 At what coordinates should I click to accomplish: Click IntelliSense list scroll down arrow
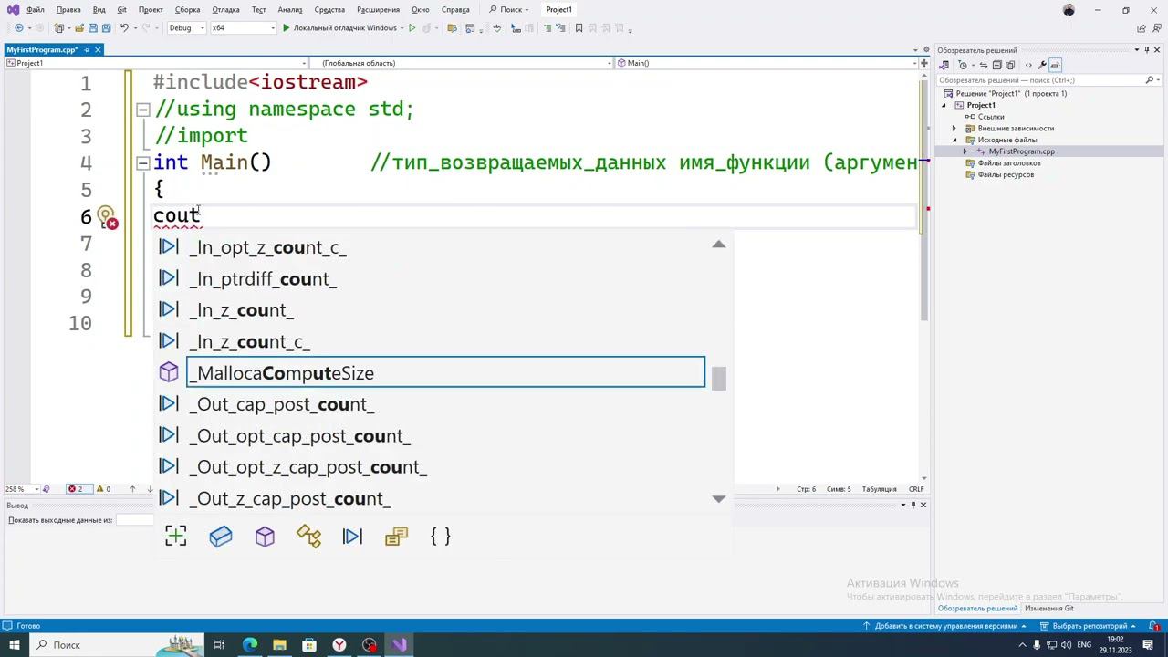point(719,499)
